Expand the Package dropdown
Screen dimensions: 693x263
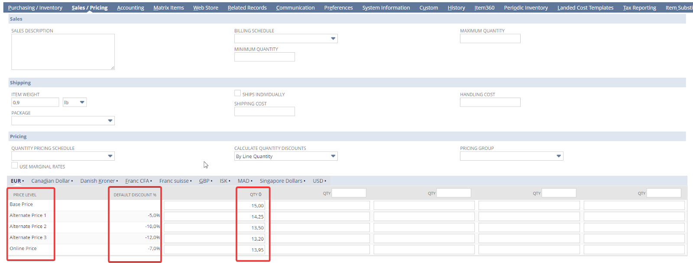(63, 121)
